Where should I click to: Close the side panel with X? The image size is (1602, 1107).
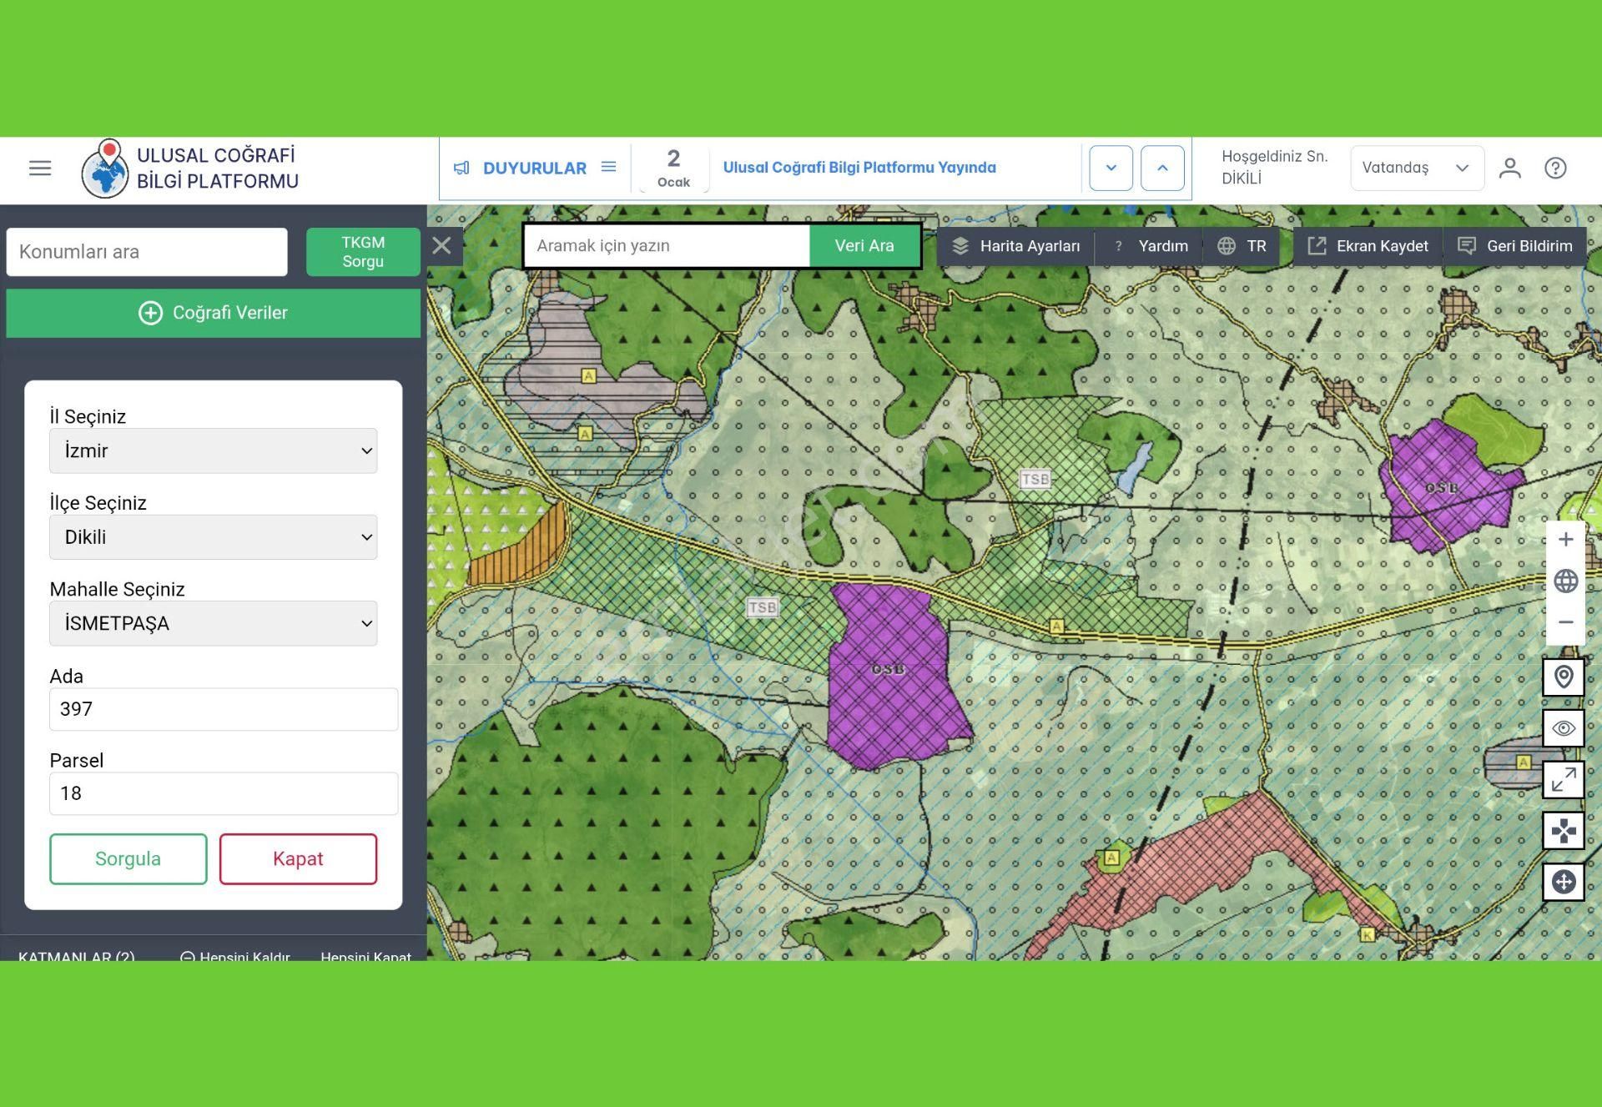442,246
